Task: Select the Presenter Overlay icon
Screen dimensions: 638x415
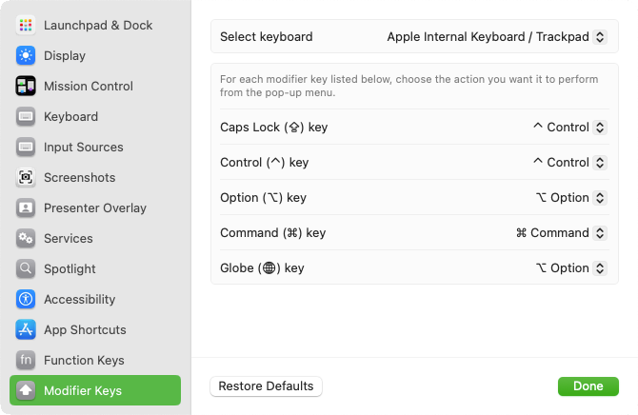Action: [x=26, y=208]
